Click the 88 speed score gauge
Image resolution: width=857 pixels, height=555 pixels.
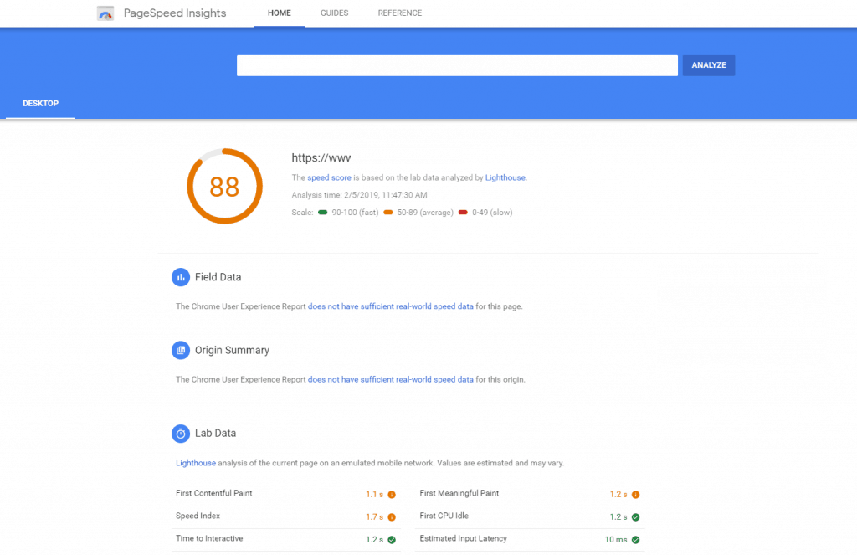click(x=224, y=186)
